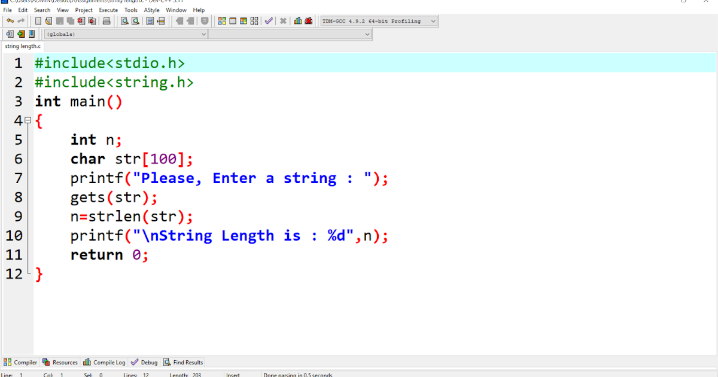This screenshot has height=377, width=718.
Task: Switch to the Compiler bottom tab
Action: coord(21,362)
